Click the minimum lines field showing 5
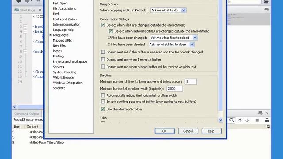283x159 pixels. (191, 82)
